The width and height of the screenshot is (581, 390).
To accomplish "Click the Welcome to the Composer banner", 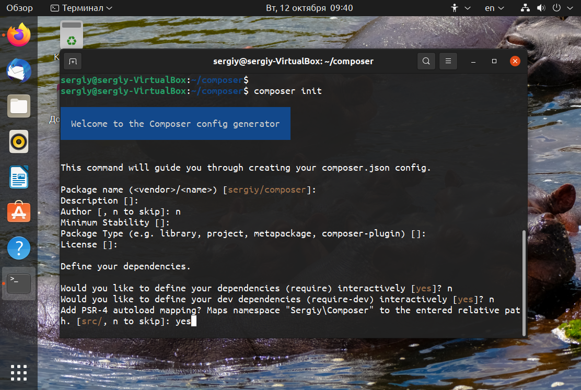I will pyautogui.click(x=175, y=124).
